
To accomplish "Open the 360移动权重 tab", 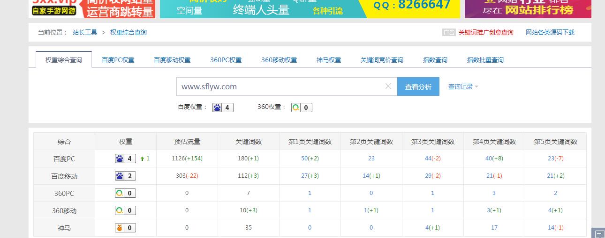I will [x=279, y=60].
